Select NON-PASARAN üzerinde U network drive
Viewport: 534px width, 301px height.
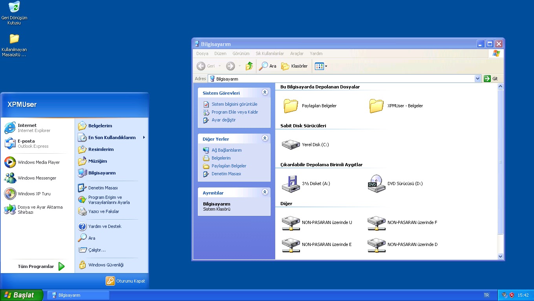pos(291,223)
